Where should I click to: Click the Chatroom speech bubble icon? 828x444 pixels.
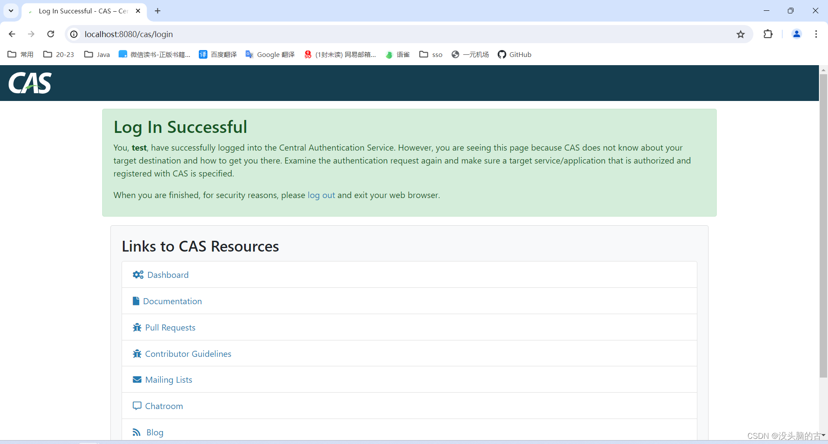point(137,406)
